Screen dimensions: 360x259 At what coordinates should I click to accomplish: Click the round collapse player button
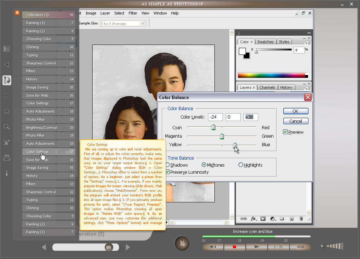click(182, 243)
